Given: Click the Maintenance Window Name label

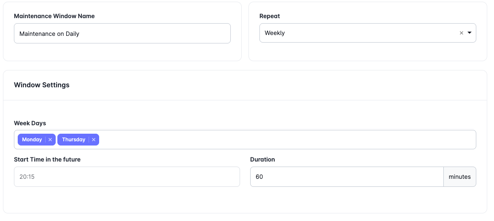Looking at the screenshot, I should pos(54,16).
